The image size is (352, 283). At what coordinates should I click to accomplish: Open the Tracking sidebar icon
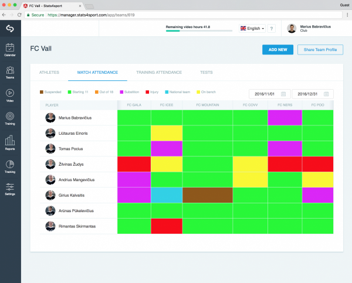10,166
